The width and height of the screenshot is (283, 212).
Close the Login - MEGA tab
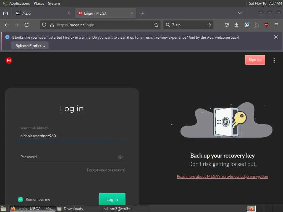(132, 13)
